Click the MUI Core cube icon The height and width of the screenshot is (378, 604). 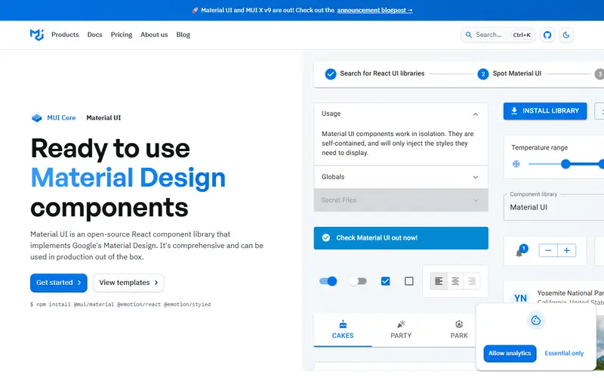point(36,118)
